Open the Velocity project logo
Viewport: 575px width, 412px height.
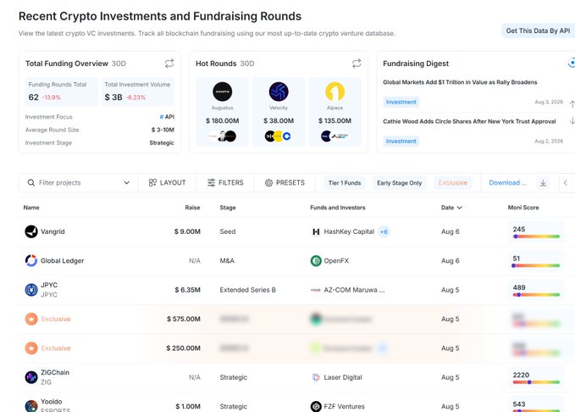tap(279, 92)
